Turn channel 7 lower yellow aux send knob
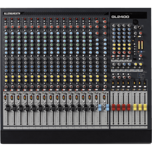The width and height of the screenshot is (152, 152). click(45, 80)
